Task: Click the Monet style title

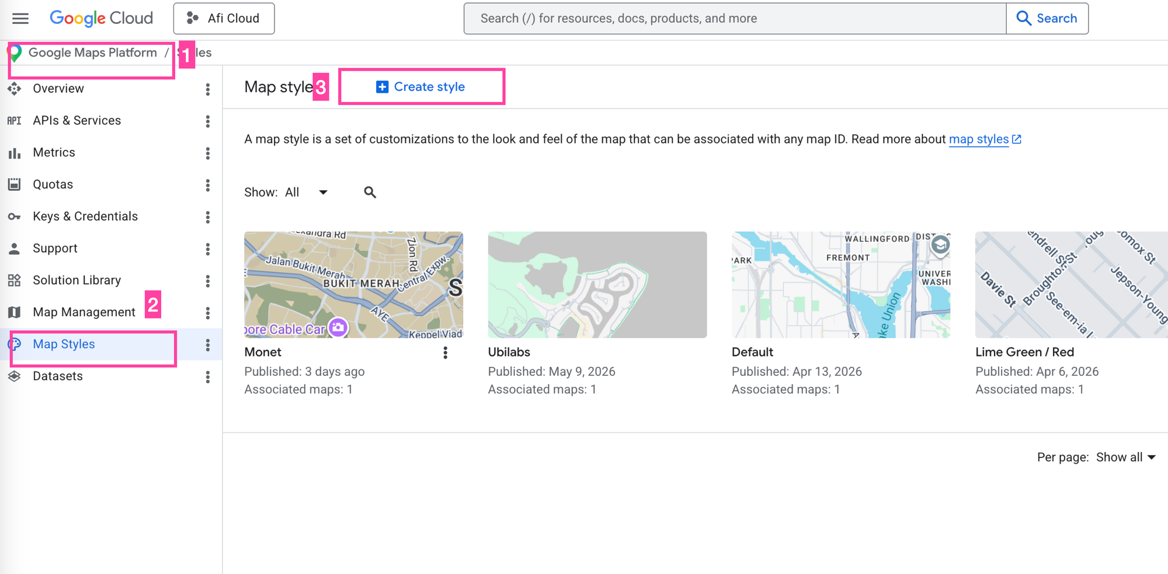Action: (263, 352)
